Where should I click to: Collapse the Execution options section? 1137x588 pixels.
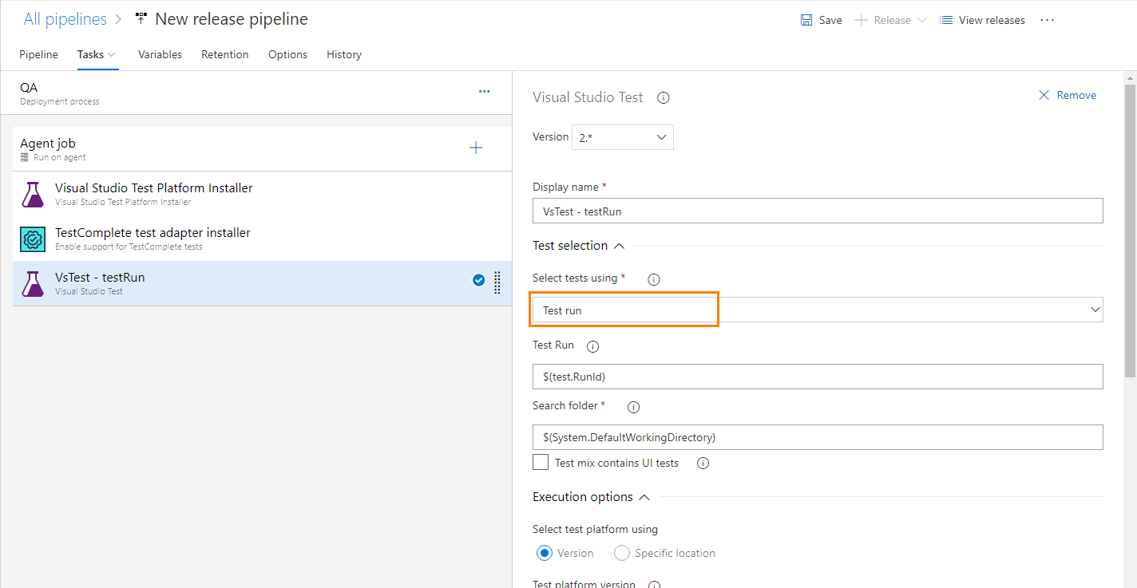click(644, 496)
